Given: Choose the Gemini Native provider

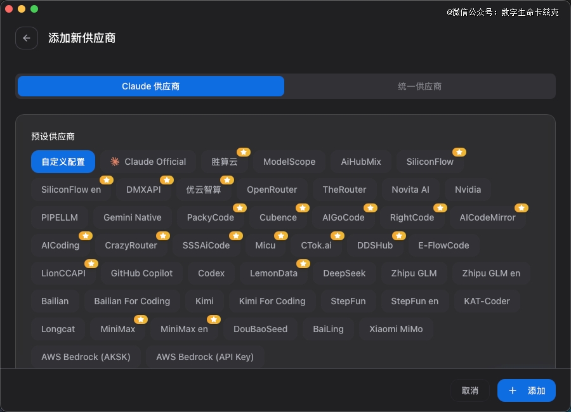Looking at the screenshot, I should point(132,217).
